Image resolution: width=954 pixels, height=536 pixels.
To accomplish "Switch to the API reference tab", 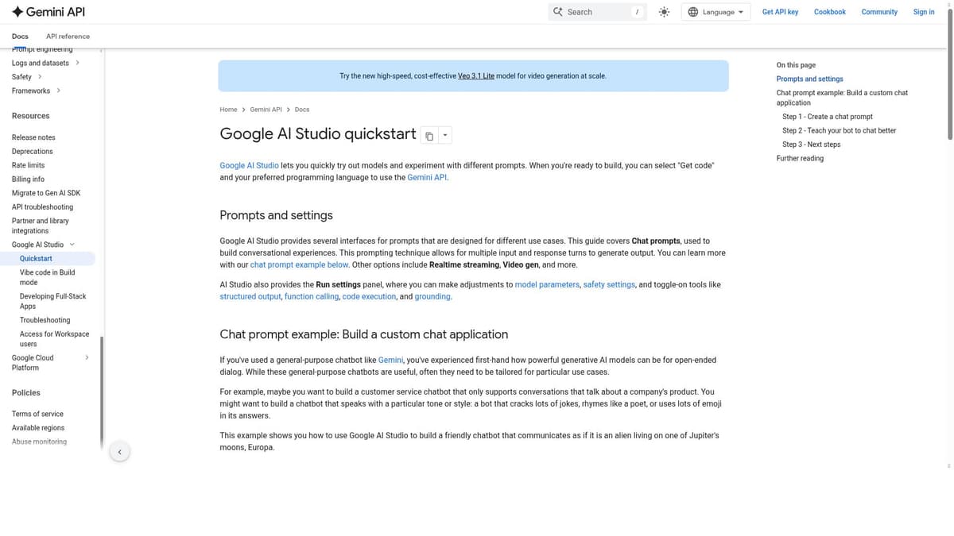I will [x=68, y=36].
